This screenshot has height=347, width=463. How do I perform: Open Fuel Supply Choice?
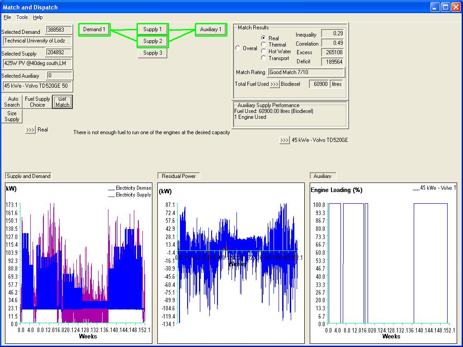click(x=38, y=102)
